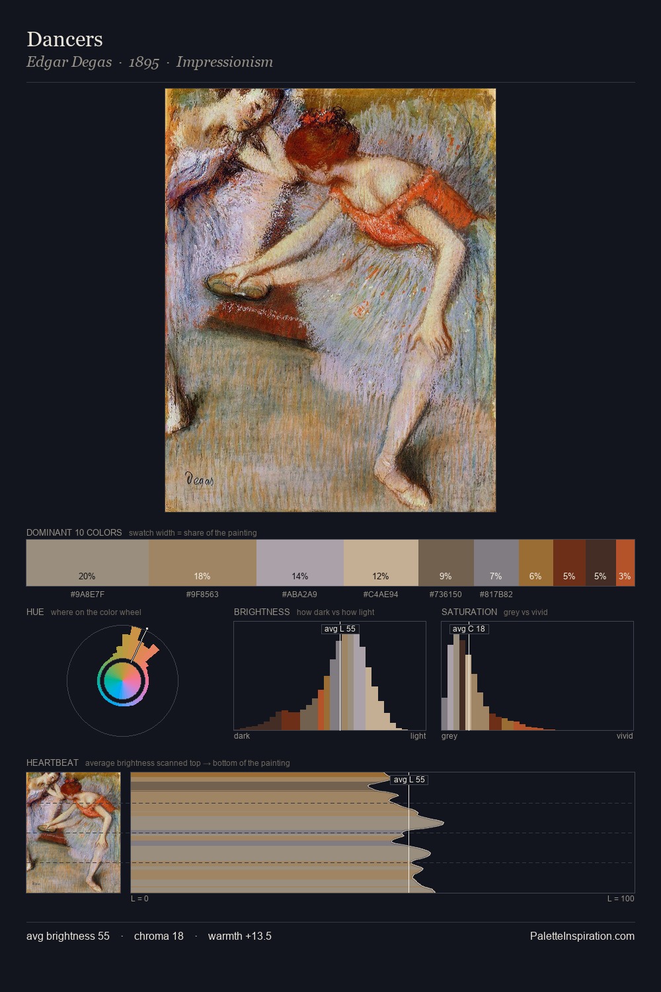The image size is (661, 992).
Task: Click the 14% swatch #ABA2A9
Action: [x=300, y=563]
